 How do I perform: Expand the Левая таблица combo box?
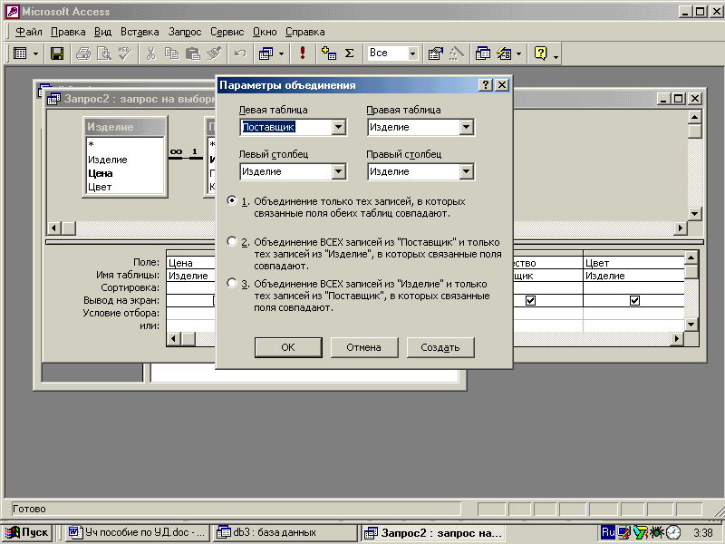pos(338,127)
